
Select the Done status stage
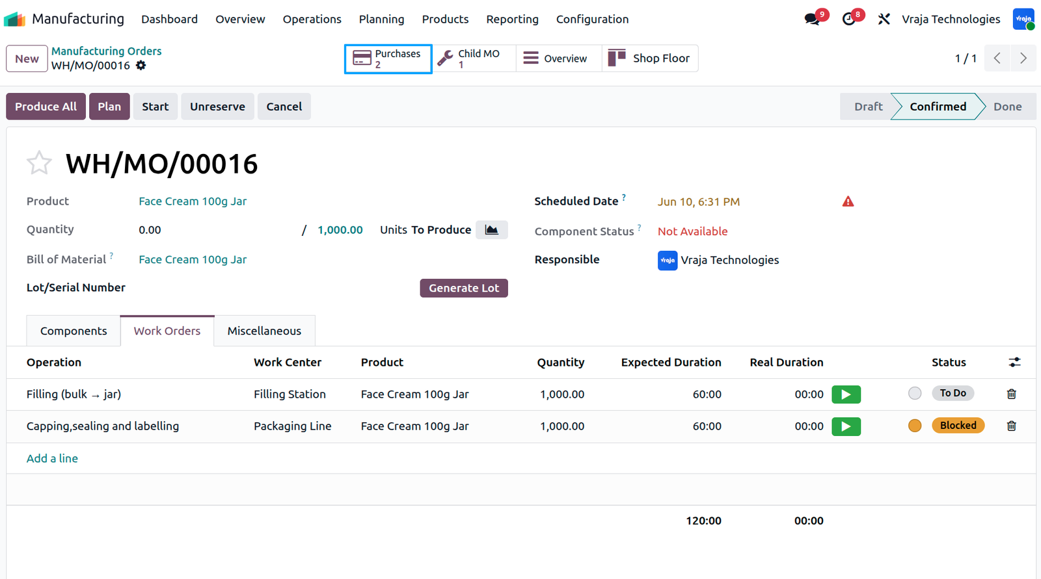[1007, 107]
